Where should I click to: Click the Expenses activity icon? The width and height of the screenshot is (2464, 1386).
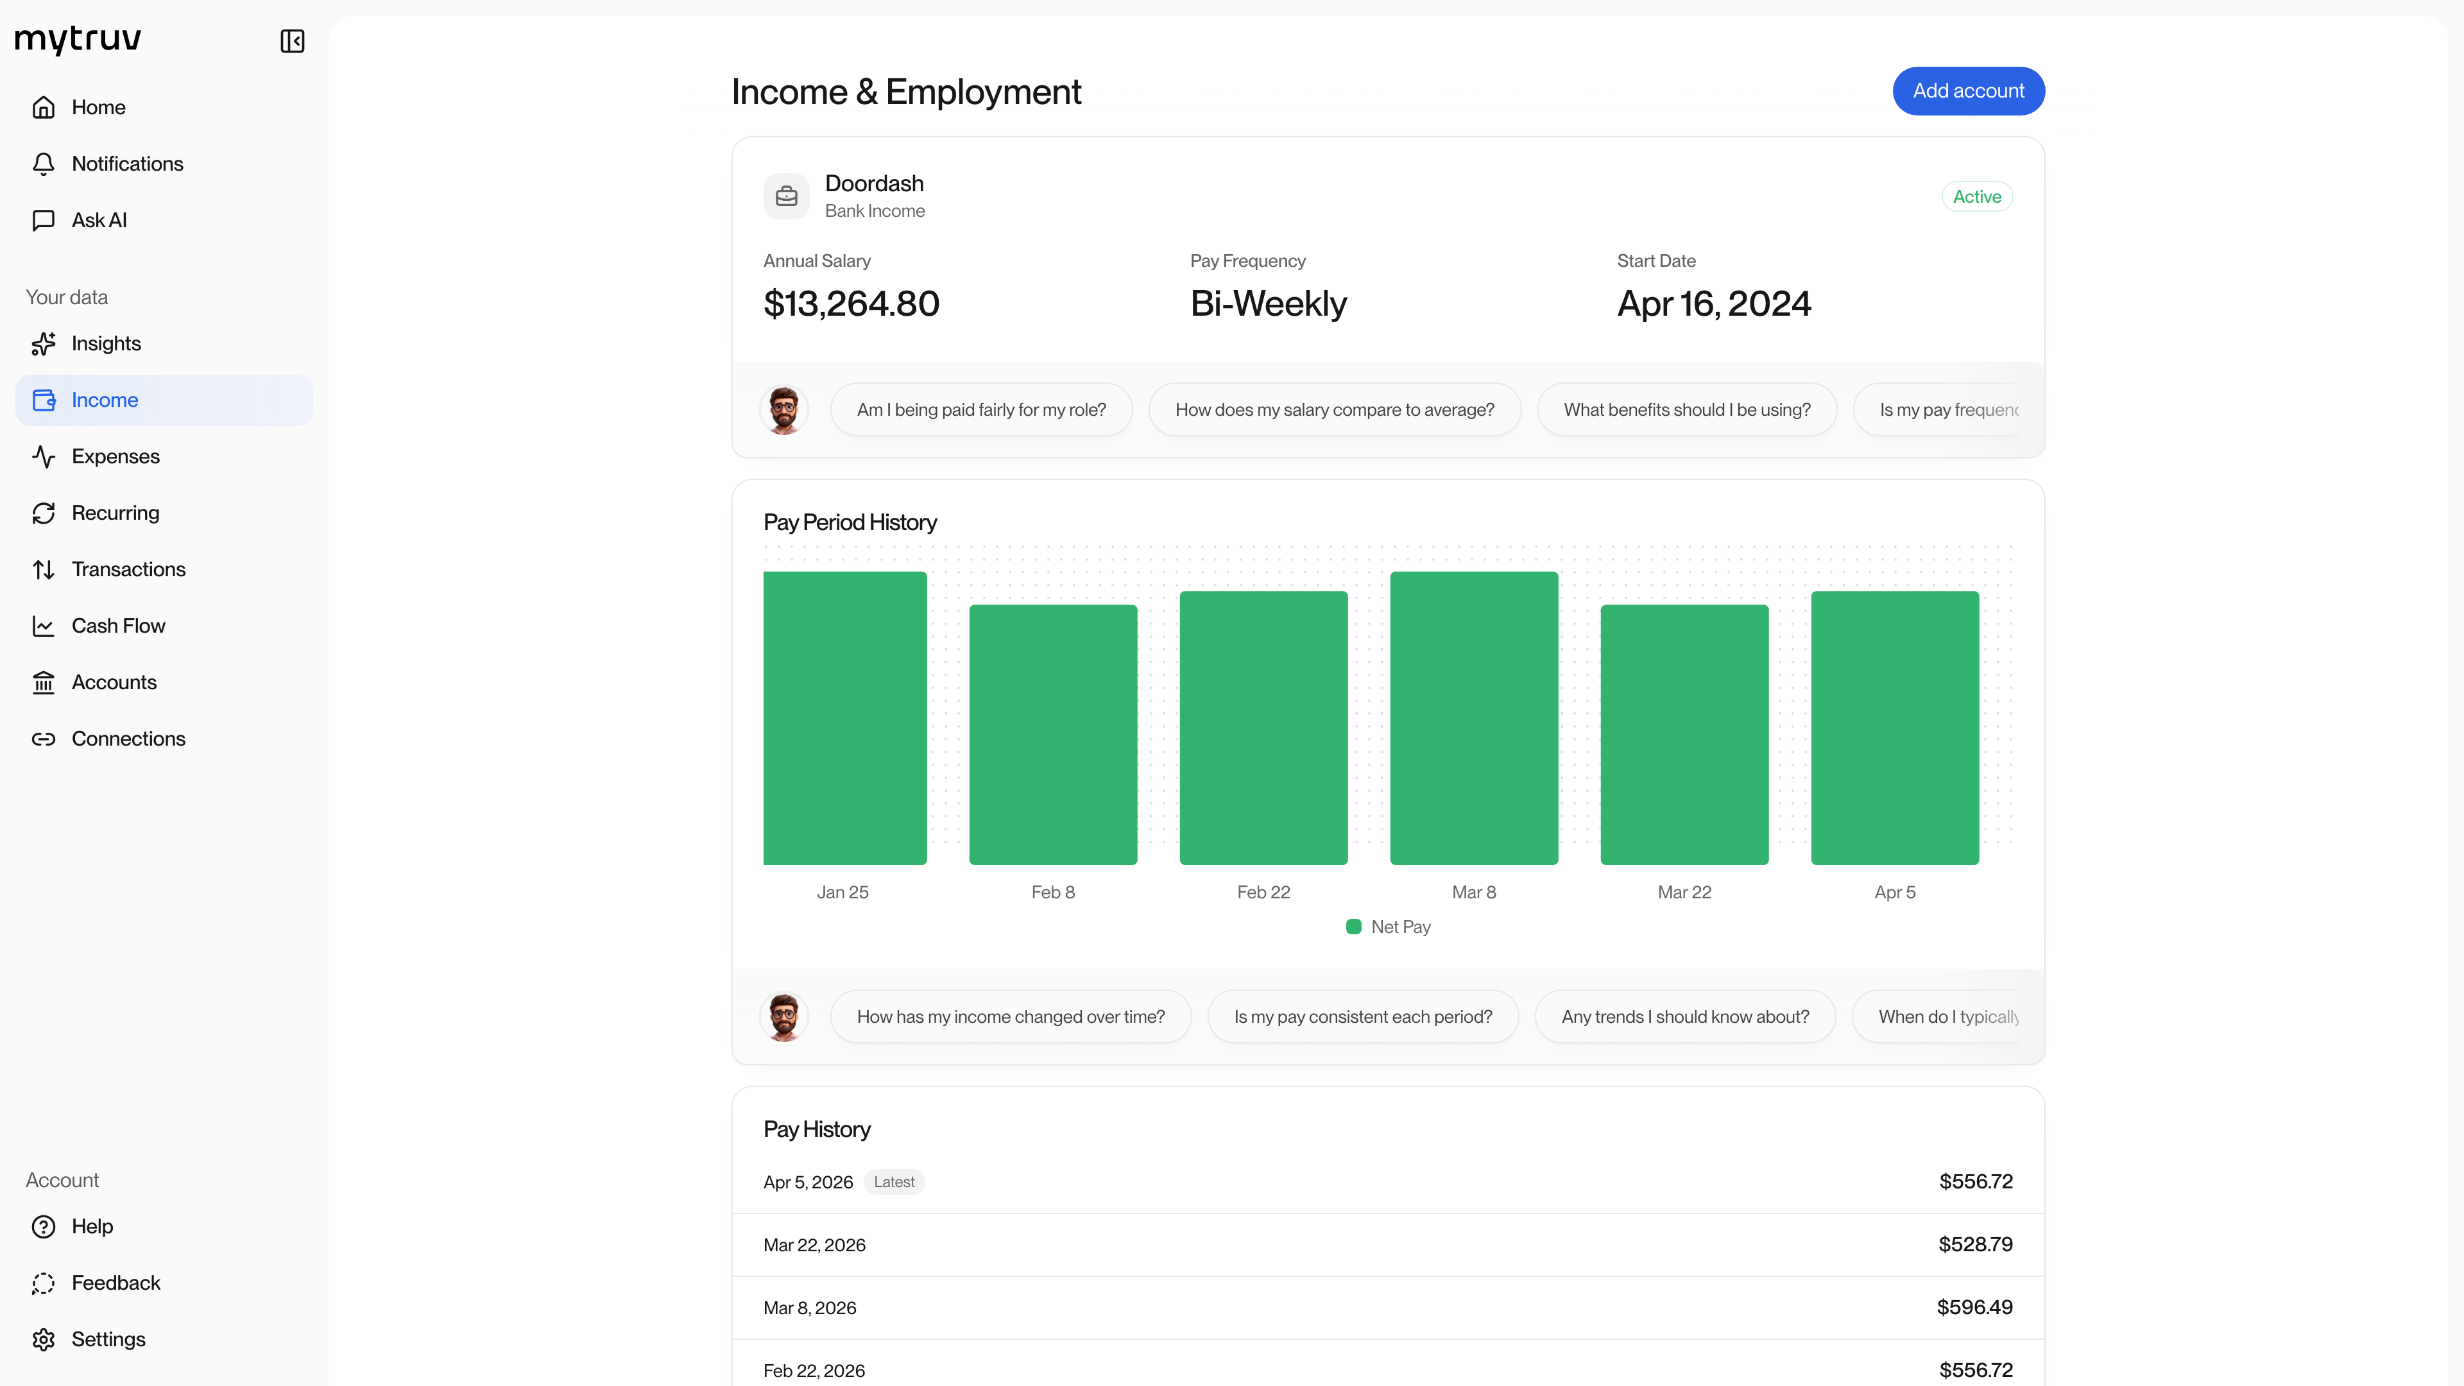click(x=43, y=456)
